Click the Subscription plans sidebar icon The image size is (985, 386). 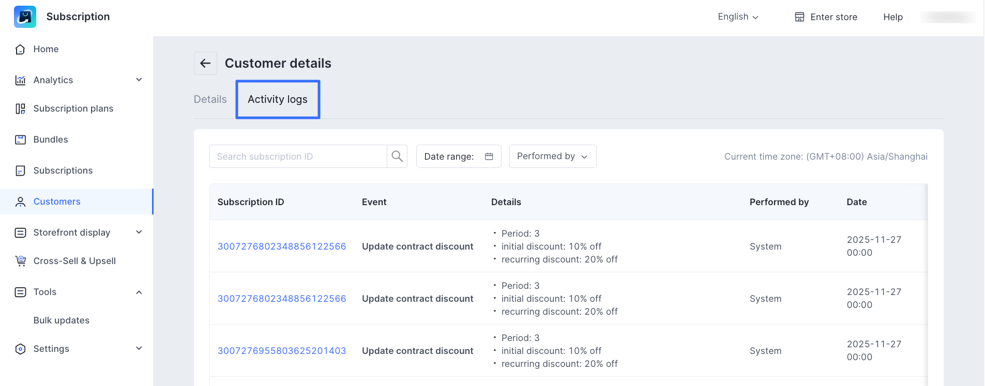[x=20, y=109]
